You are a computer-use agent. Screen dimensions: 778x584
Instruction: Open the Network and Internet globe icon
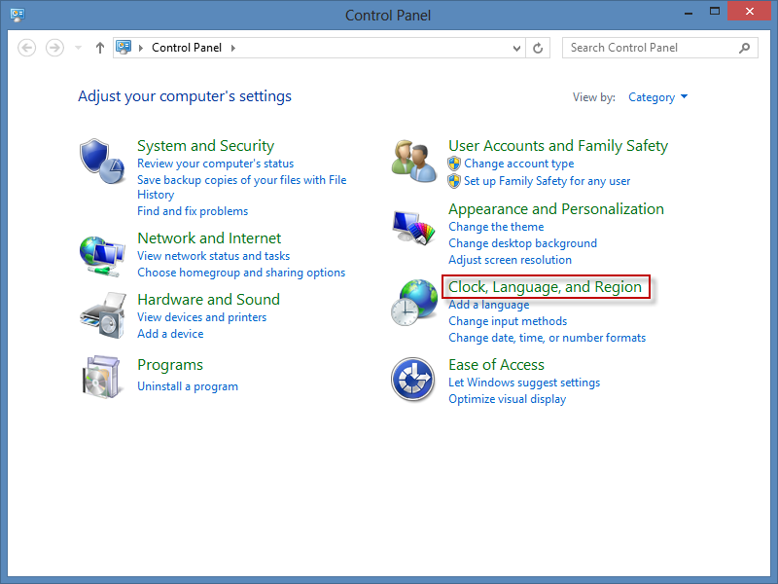[101, 256]
